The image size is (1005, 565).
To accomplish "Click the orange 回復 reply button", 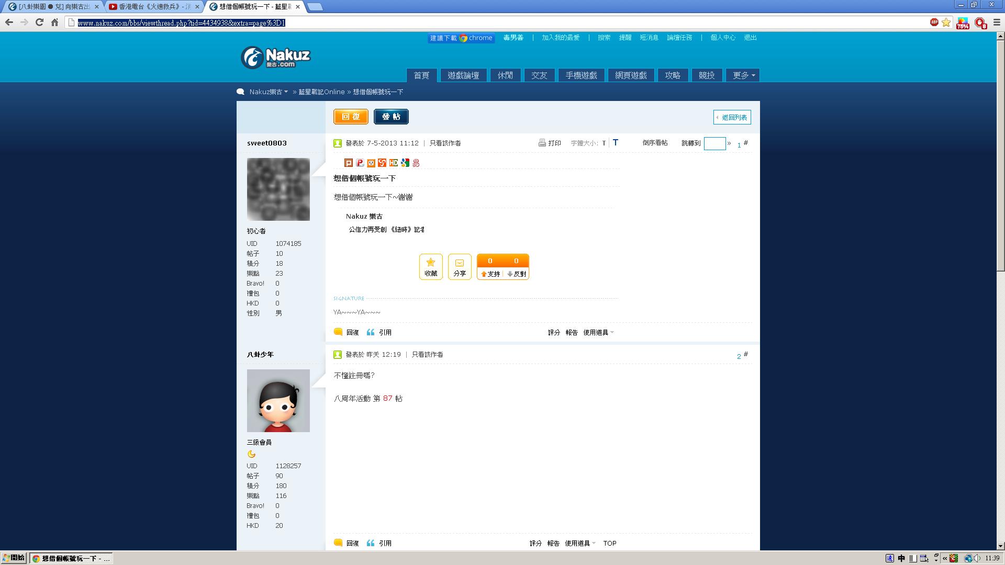I will point(351,117).
